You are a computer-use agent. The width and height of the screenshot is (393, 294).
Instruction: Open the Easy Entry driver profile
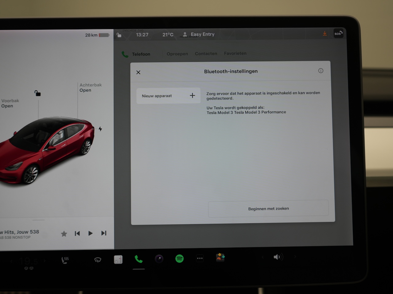(x=199, y=34)
